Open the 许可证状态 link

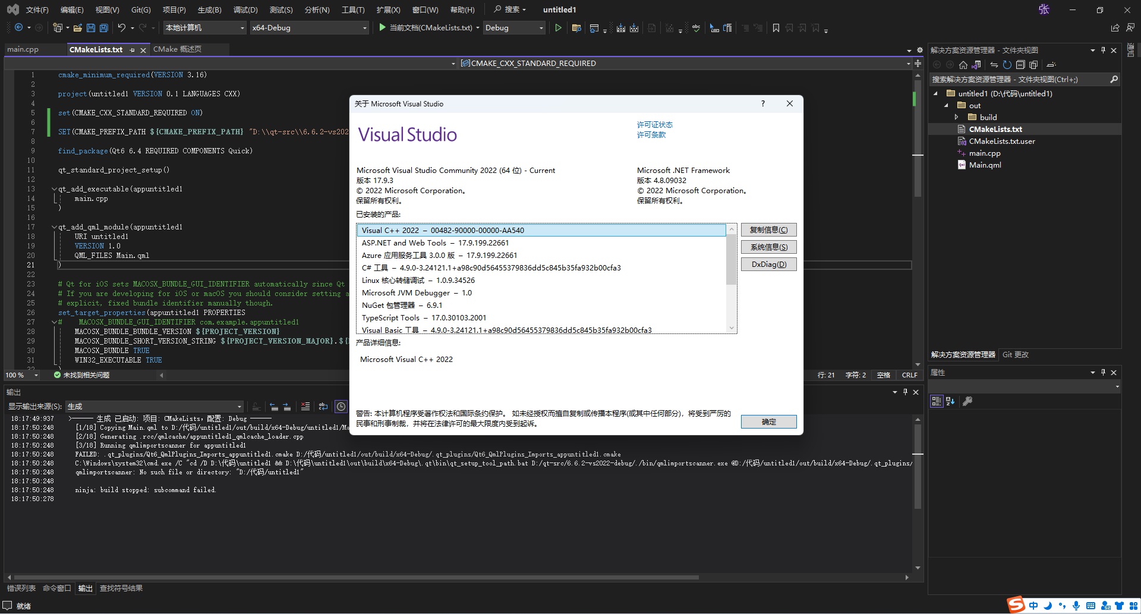coord(654,125)
